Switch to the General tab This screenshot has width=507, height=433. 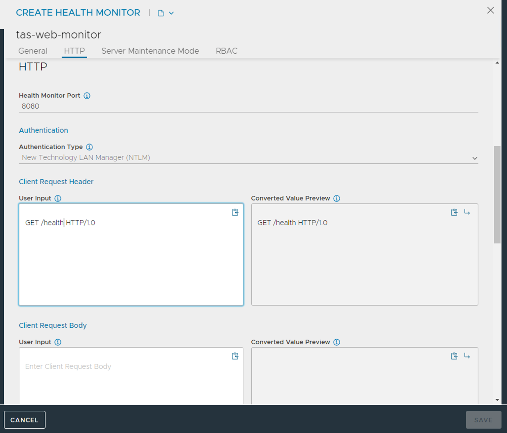(33, 51)
